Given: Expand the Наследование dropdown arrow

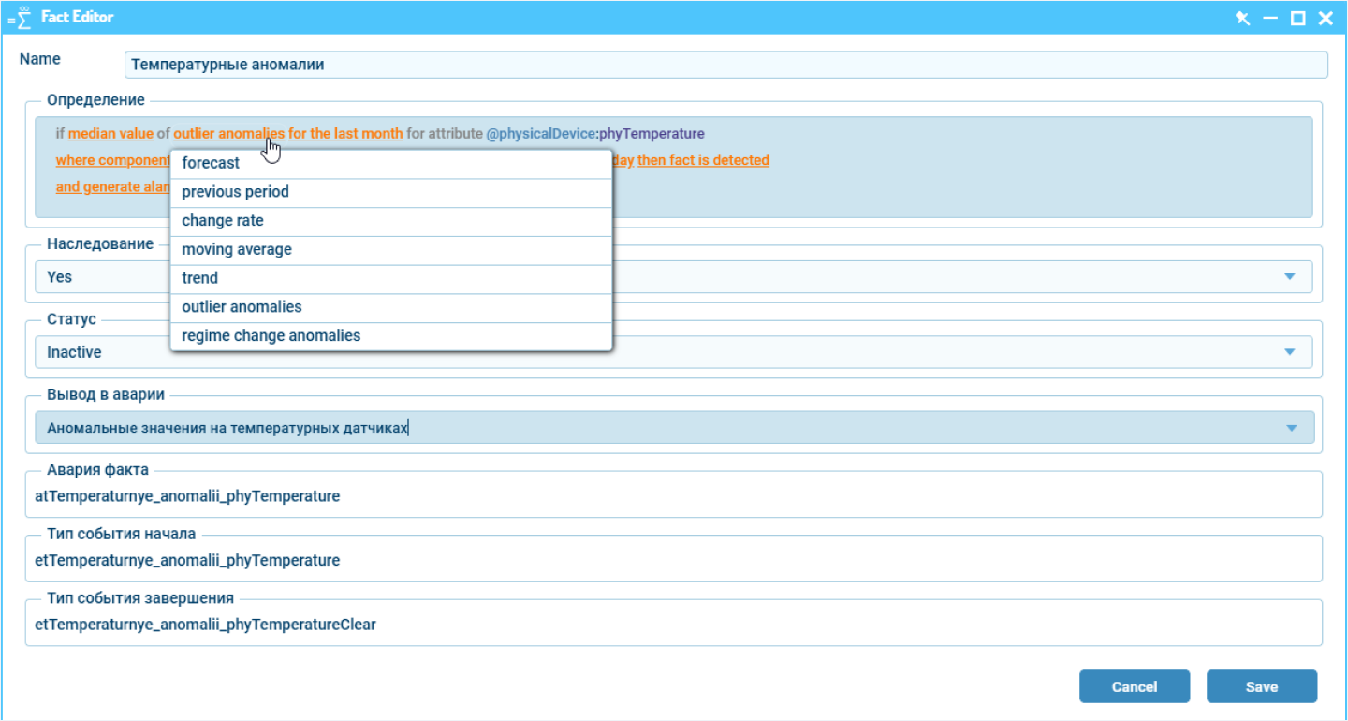Looking at the screenshot, I should 1289,277.
